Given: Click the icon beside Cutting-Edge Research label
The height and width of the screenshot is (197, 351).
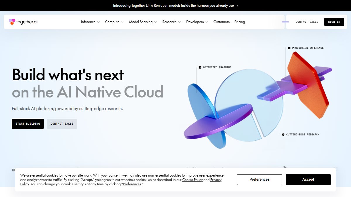Looking at the screenshot, I should tap(283, 135).
